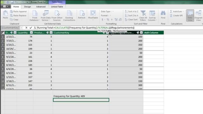Clear All Filters

point(143,16)
